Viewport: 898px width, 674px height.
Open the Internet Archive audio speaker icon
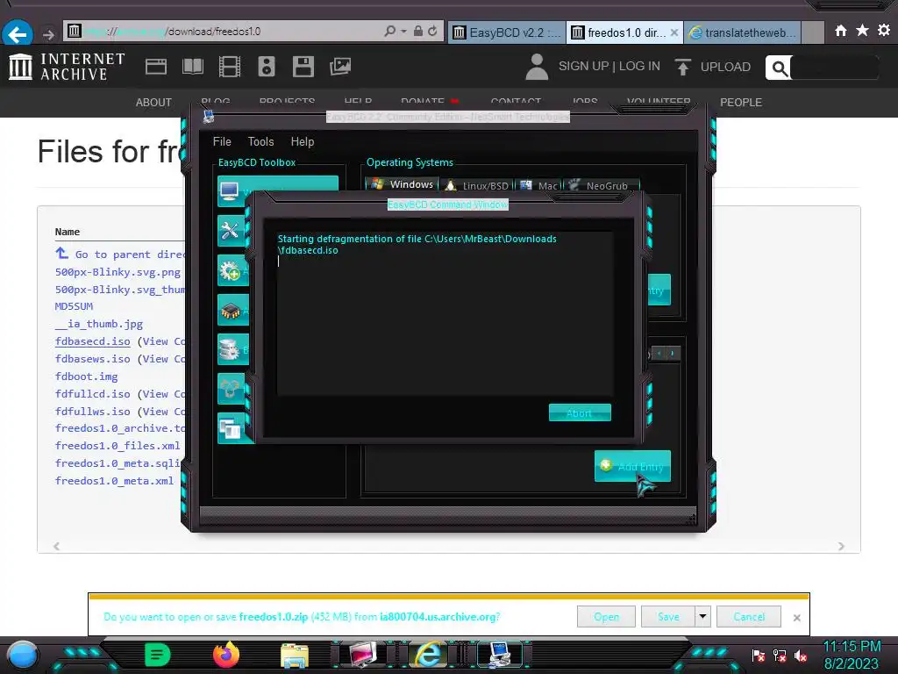267,67
